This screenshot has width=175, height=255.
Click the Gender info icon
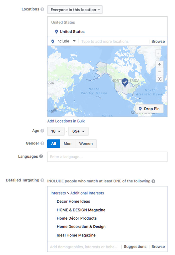pos(42,143)
